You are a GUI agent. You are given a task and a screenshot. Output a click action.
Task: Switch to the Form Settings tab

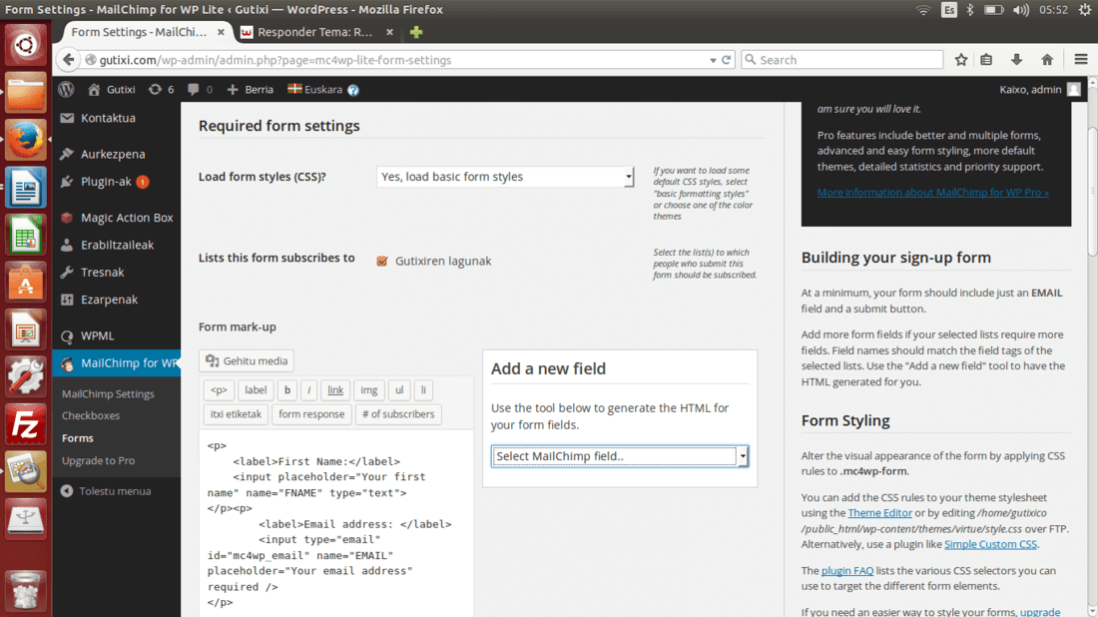[x=139, y=32]
